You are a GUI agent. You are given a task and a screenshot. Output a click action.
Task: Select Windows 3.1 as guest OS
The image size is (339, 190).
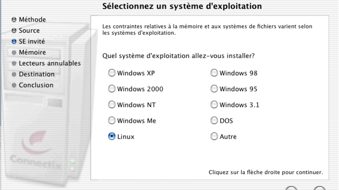(214, 105)
